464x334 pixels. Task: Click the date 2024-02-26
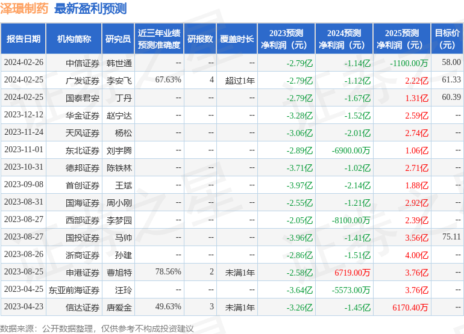[24, 63]
